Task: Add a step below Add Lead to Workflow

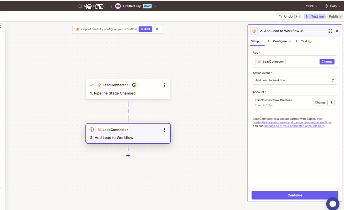Action: click(128, 156)
